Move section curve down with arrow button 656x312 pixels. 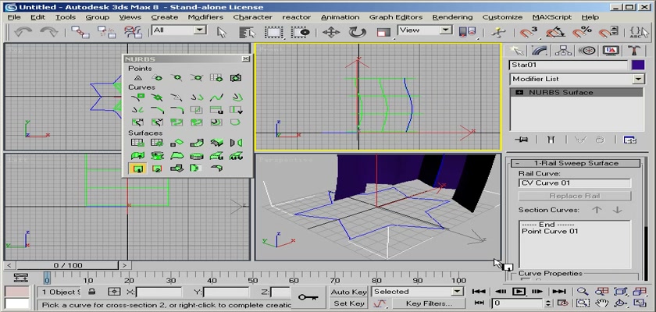[x=617, y=210]
